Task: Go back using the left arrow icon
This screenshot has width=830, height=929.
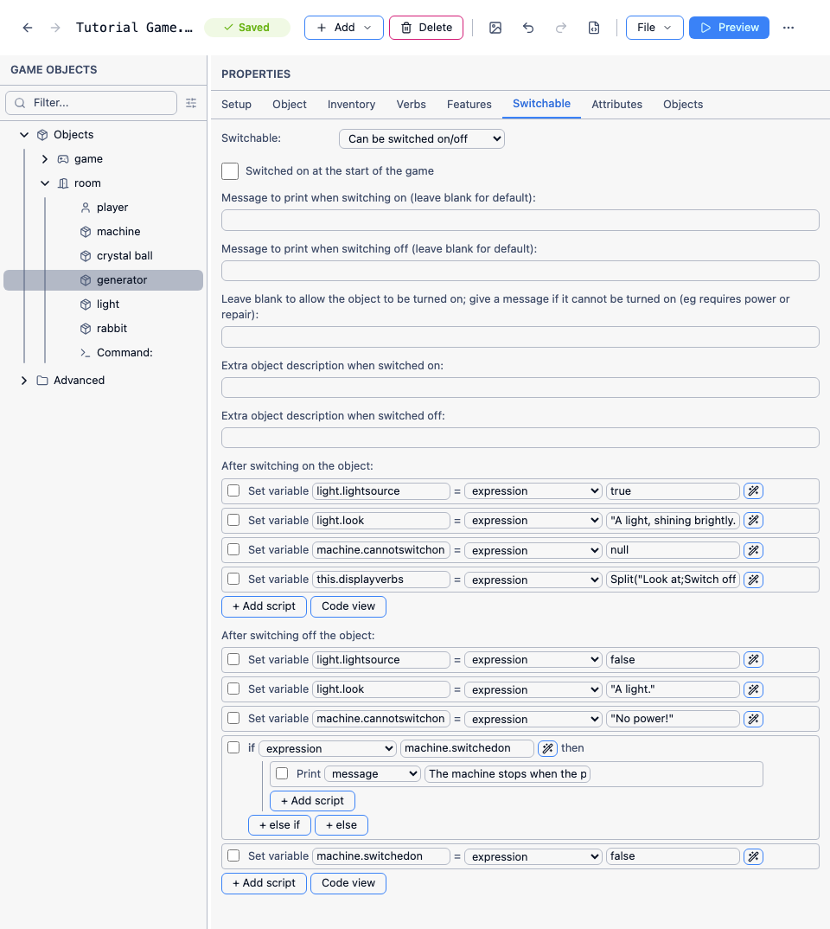Action: [27, 28]
